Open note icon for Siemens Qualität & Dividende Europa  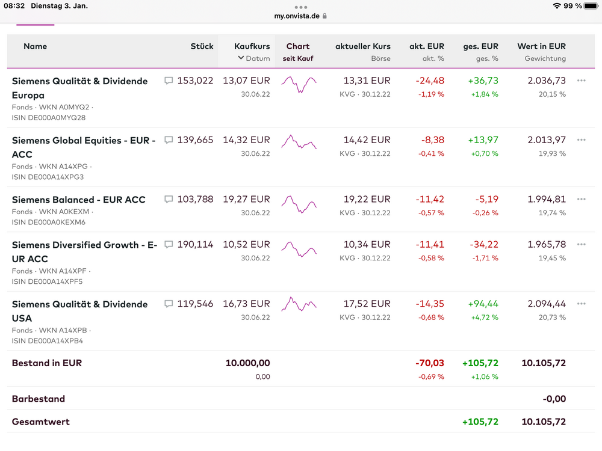pyautogui.click(x=169, y=81)
